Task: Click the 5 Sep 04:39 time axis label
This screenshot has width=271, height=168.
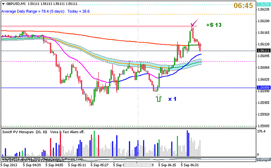Action: (32, 165)
